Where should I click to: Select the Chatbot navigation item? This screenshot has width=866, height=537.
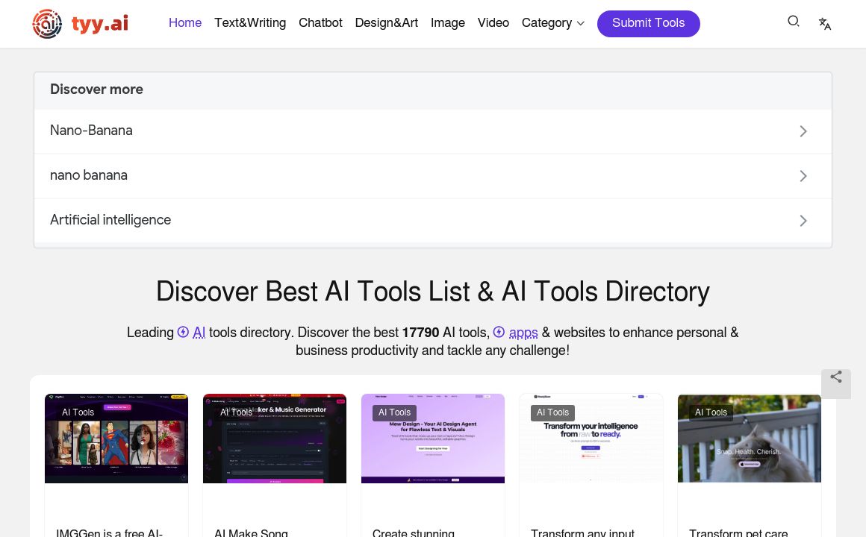pos(320,23)
